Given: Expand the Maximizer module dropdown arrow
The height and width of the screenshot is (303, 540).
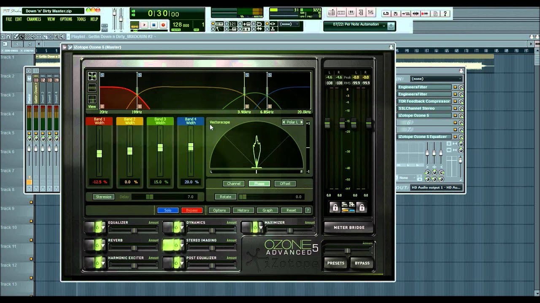Looking at the screenshot, I should (x=260, y=228).
